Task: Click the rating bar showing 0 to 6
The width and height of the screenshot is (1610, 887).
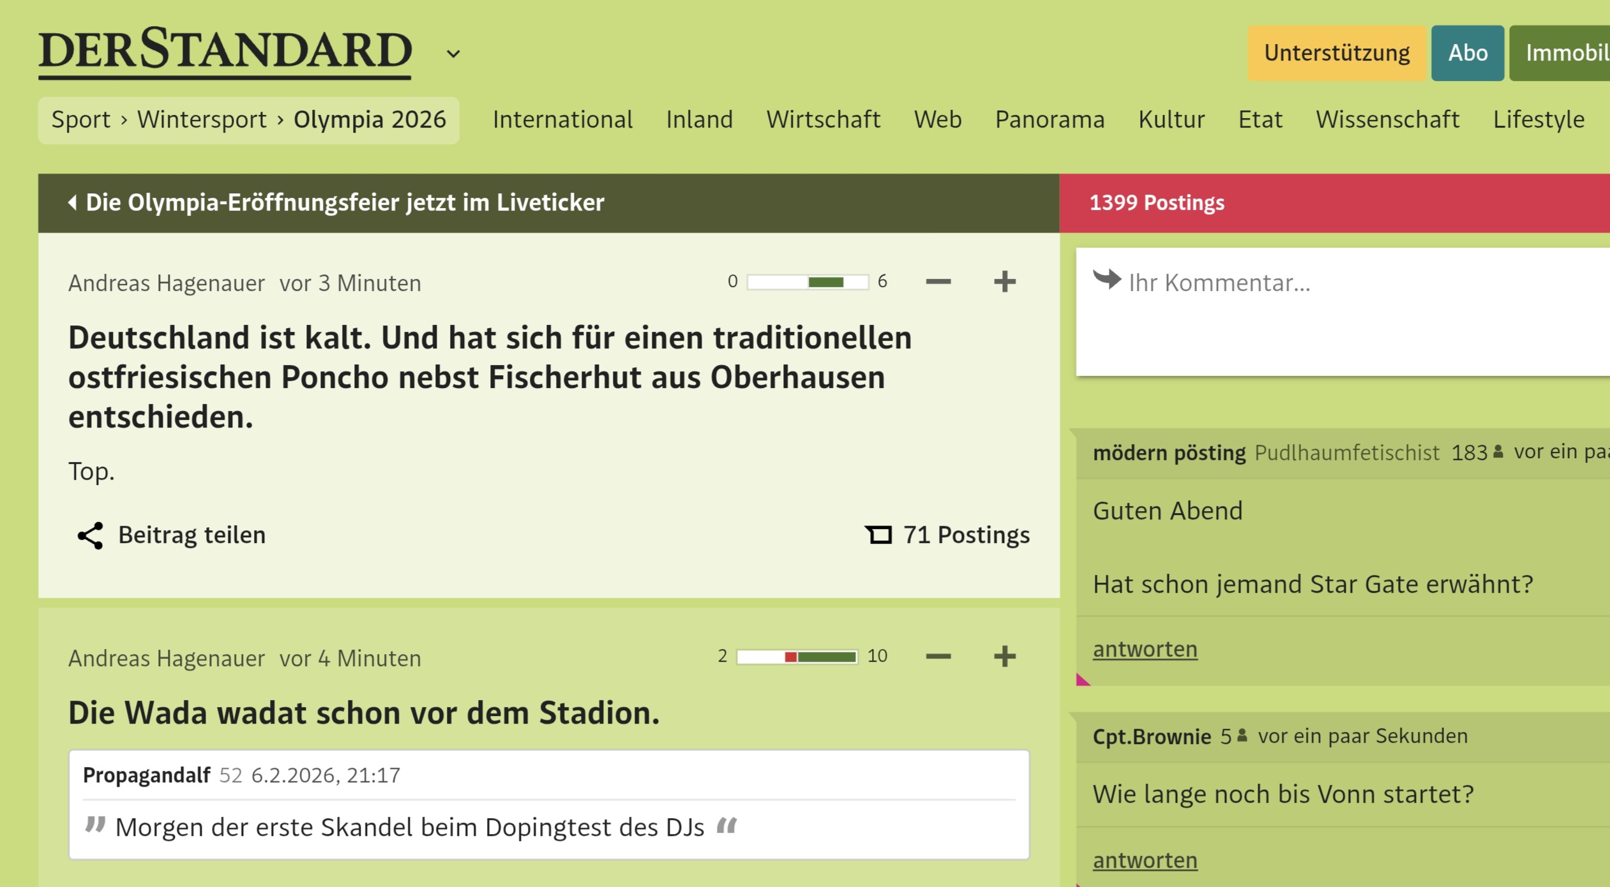Action: click(x=808, y=282)
